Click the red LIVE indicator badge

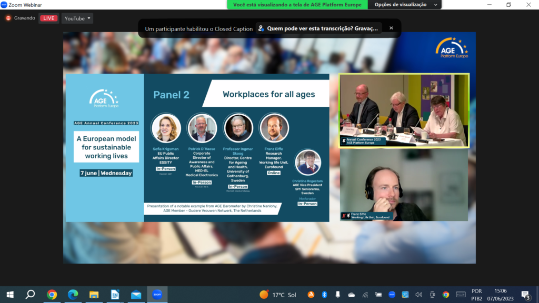pos(48,18)
